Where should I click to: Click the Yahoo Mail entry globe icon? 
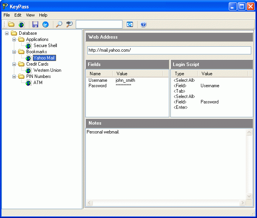[x=29, y=58]
